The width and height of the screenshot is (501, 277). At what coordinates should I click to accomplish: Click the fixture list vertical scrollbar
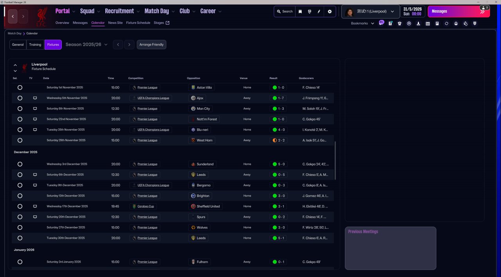[x=335, y=160]
